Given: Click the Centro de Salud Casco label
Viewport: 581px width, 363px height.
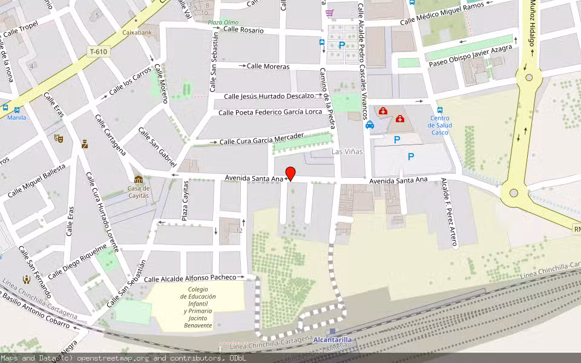Looking at the screenshot, I should click(441, 125).
